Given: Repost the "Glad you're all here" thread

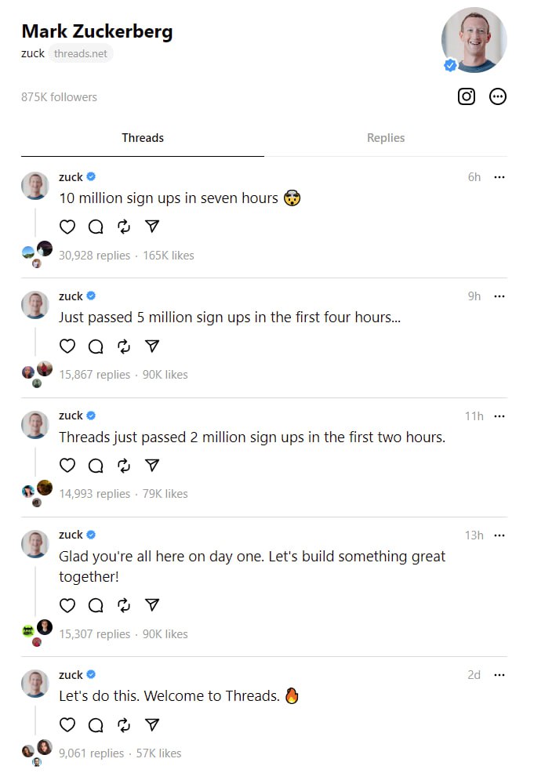Looking at the screenshot, I should [x=124, y=605].
